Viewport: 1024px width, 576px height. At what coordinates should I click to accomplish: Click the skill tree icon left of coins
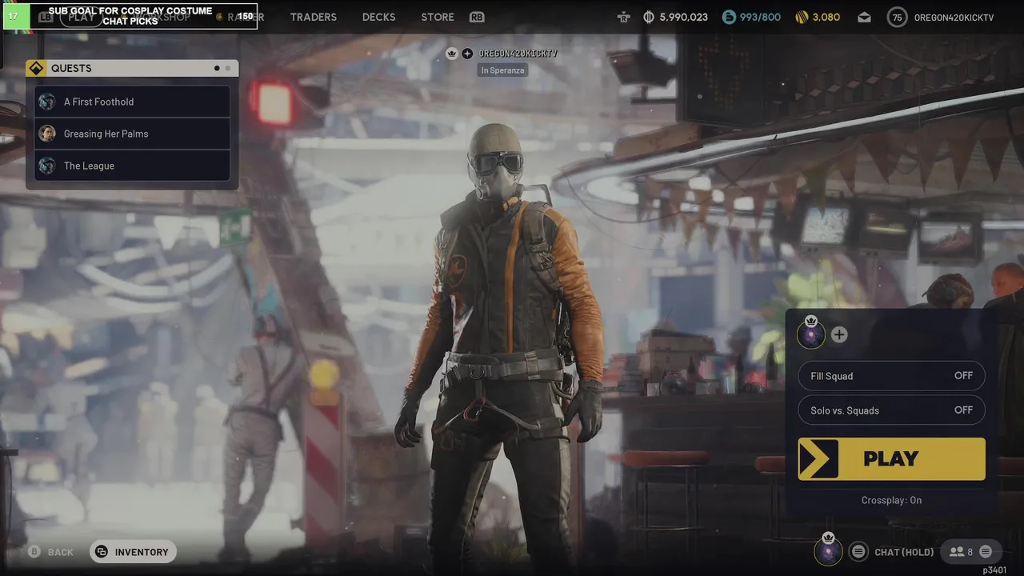coord(624,17)
